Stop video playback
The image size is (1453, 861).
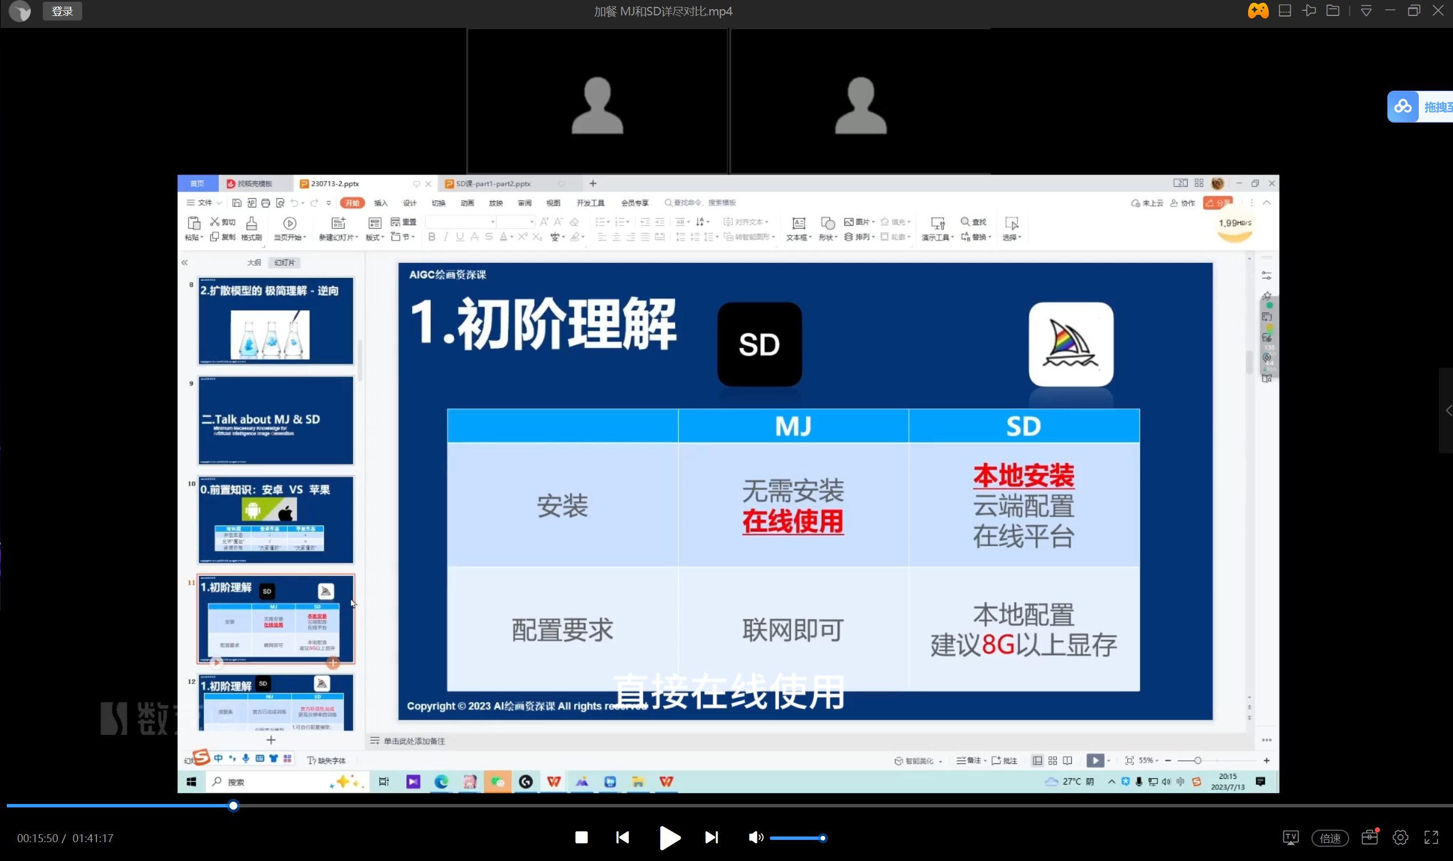[x=581, y=837]
